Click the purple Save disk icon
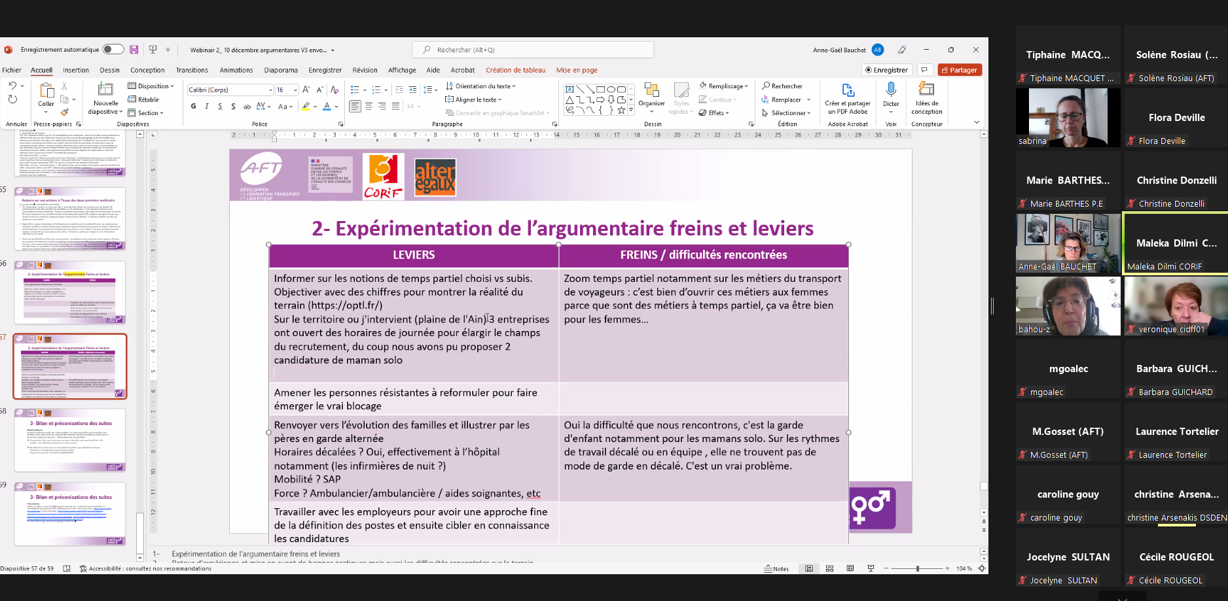 click(x=134, y=50)
